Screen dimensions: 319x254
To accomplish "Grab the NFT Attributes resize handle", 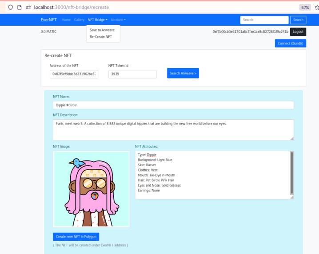I will tap(292, 197).
